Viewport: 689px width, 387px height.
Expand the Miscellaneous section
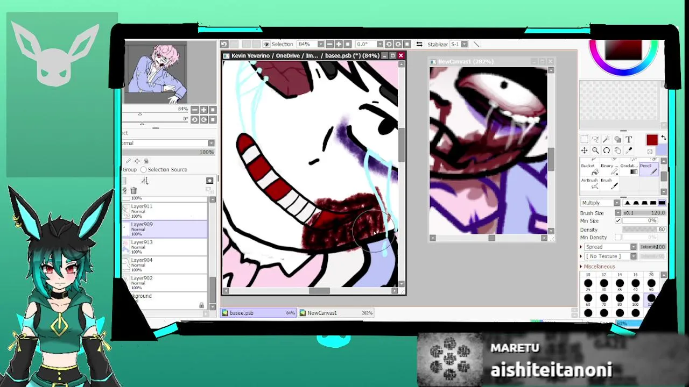(x=582, y=267)
